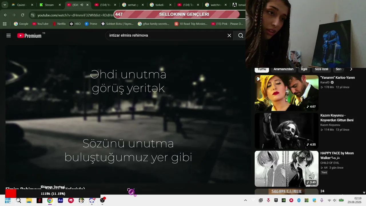This screenshot has width=366, height=206.
Task: Open the 10 Road Trip Movies bookmark
Action: [191, 24]
